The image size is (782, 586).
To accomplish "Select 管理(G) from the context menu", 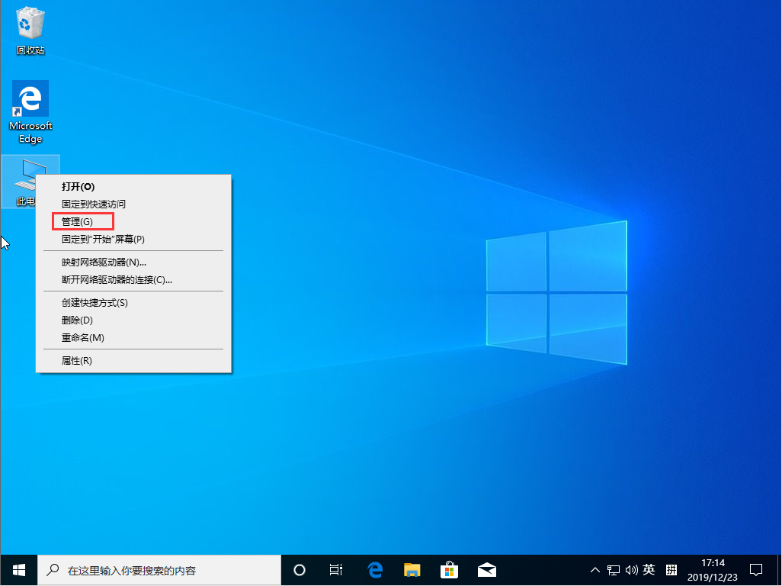I will [82, 221].
